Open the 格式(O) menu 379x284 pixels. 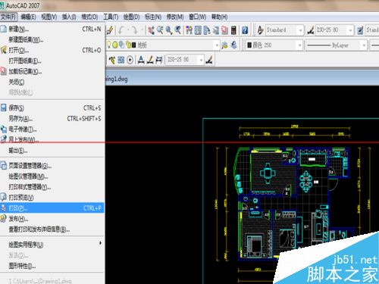pyautogui.click(x=89, y=17)
